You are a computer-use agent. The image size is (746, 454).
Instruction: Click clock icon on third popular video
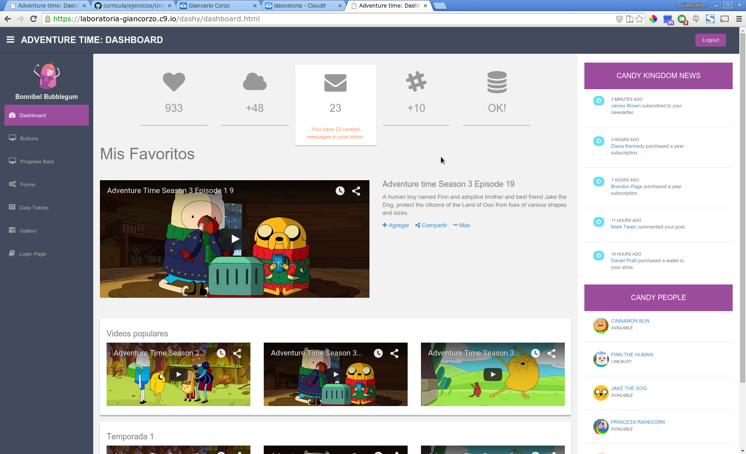pyautogui.click(x=536, y=353)
